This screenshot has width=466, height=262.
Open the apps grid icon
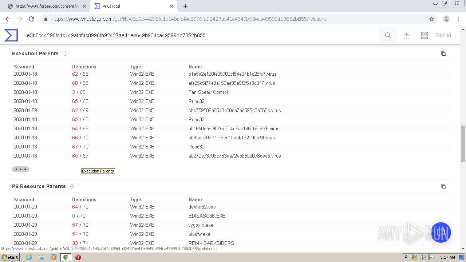point(424,35)
